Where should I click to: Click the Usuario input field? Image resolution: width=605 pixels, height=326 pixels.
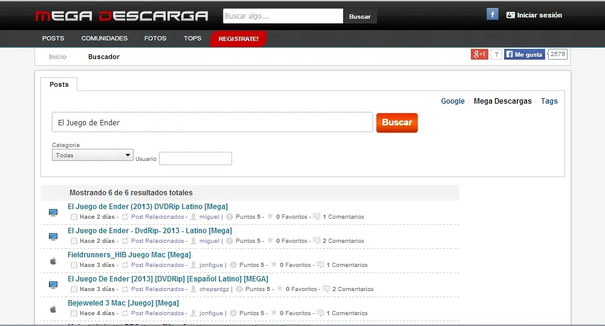(195, 158)
